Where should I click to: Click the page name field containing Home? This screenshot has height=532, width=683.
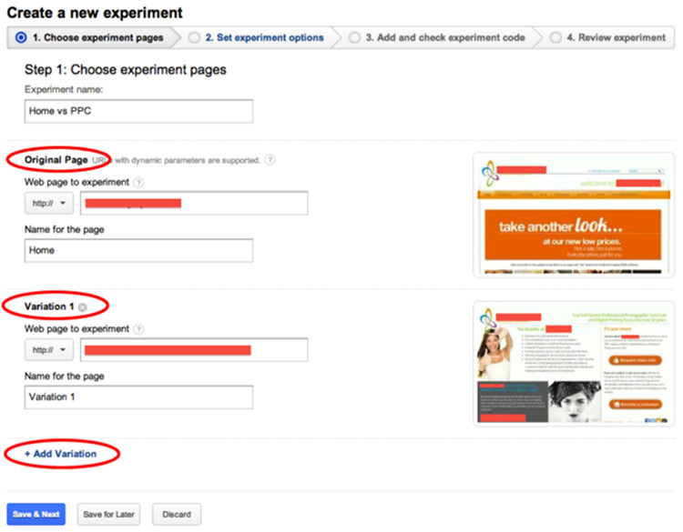[x=138, y=250]
